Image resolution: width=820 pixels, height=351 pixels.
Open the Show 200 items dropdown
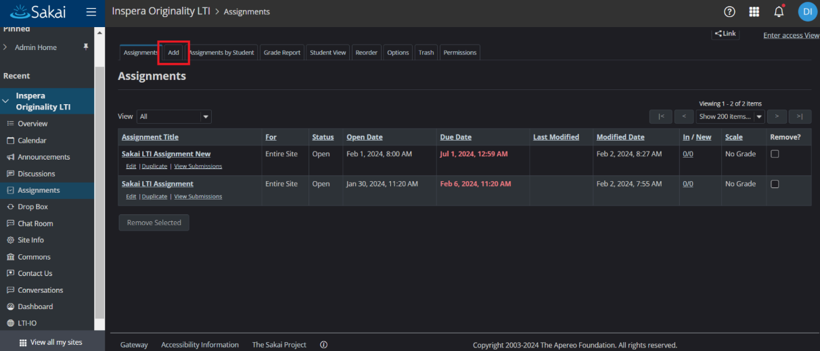click(x=730, y=116)
